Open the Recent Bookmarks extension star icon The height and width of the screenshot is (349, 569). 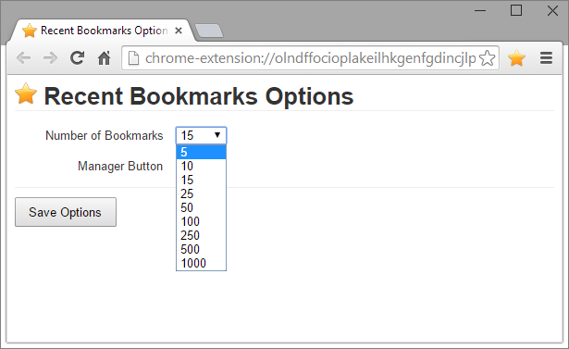[516, 58]
